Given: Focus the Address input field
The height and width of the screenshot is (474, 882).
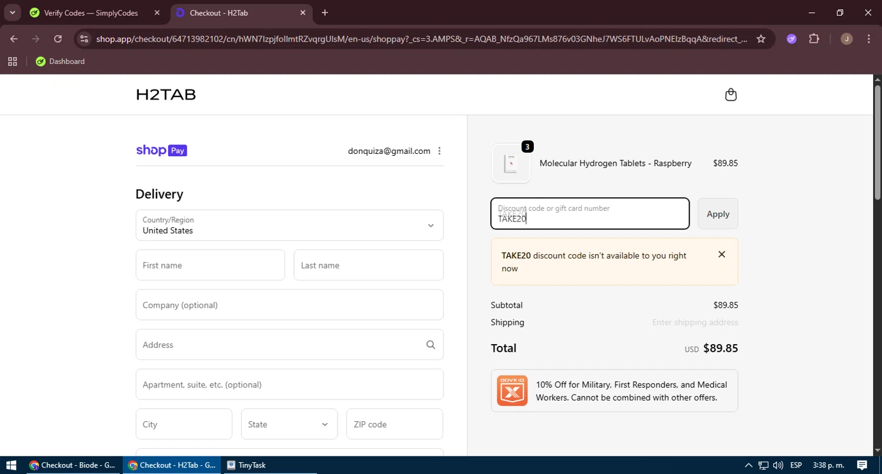Looking at the screenshot, I should click(289, 345).
